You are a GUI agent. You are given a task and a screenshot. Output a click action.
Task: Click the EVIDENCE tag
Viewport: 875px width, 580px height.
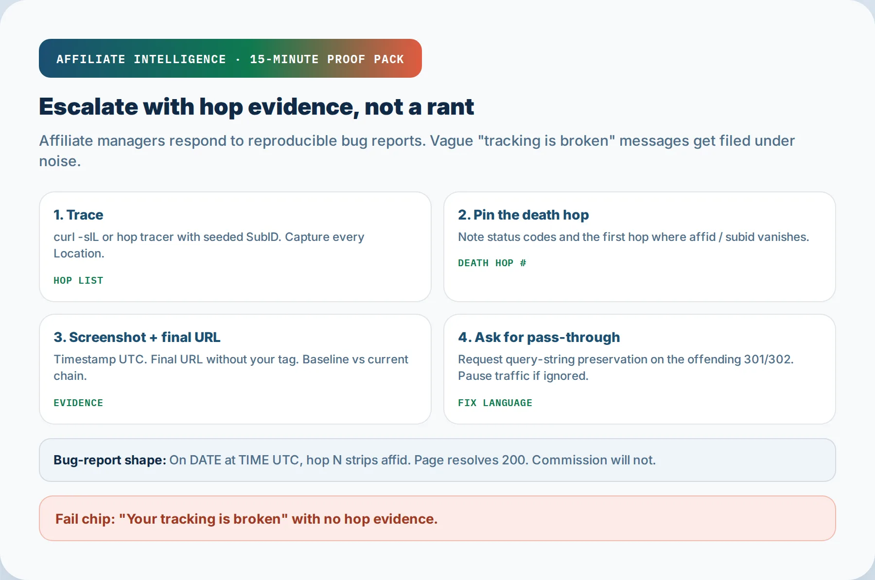point(78,403)
